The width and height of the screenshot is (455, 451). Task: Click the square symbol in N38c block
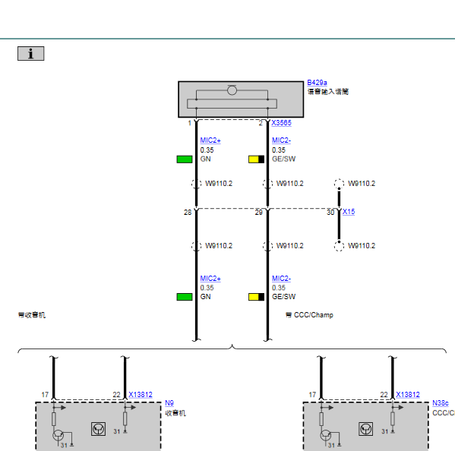click(365, 429)
